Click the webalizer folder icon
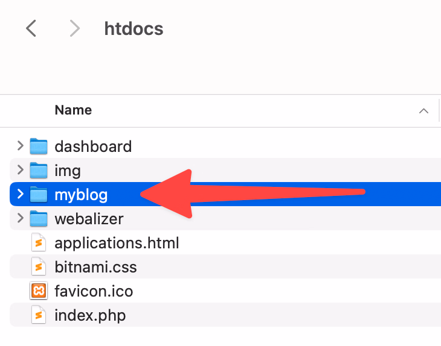Image resolution: width=441 pixels, height=346 pixels. point(39,218)
